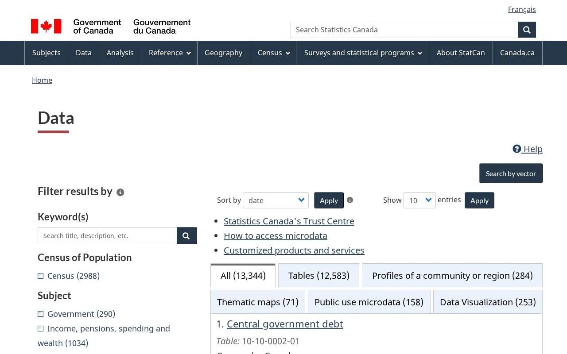Click the Government of Canada flag logo
The image size is (567, 354).
pos(111,27)
